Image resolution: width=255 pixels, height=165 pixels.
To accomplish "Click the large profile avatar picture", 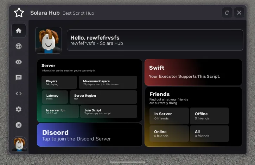I will coord(49,40).
